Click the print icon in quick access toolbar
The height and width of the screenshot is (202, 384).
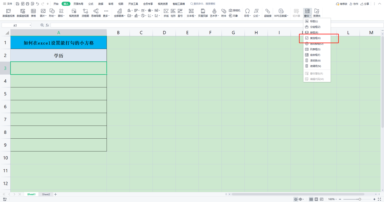28,4
